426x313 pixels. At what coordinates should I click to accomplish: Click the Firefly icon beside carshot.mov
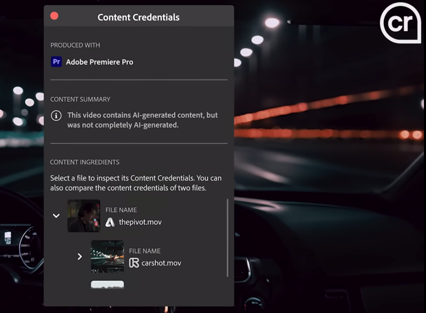point(134,263)
